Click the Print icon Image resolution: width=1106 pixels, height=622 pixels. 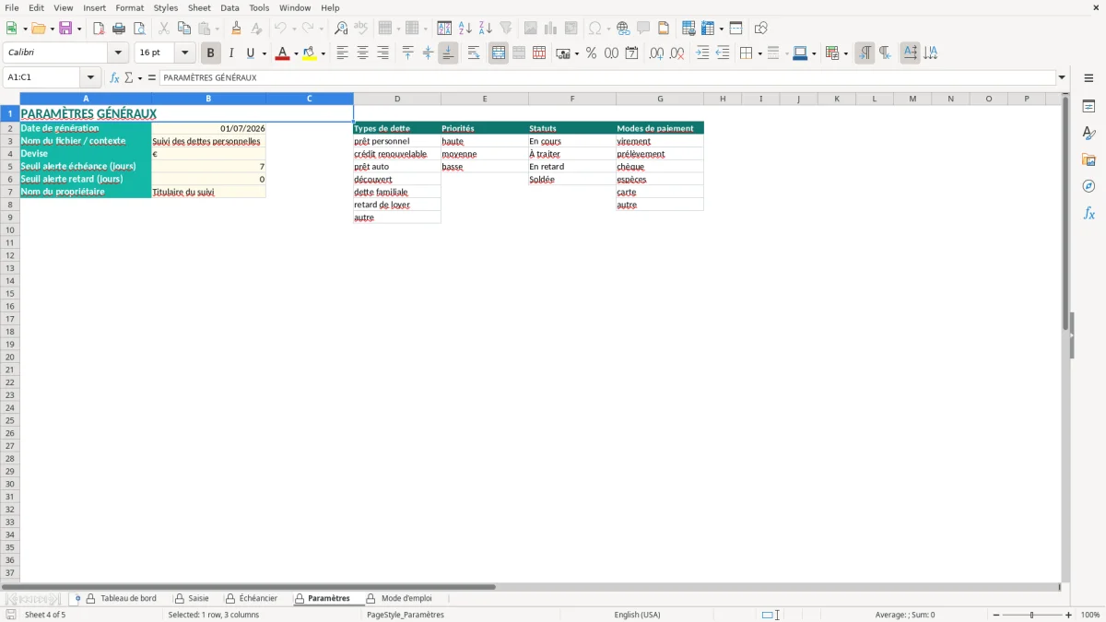(x=119, y=29)
